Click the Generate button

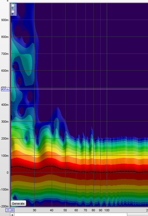(x=18, y=204)
